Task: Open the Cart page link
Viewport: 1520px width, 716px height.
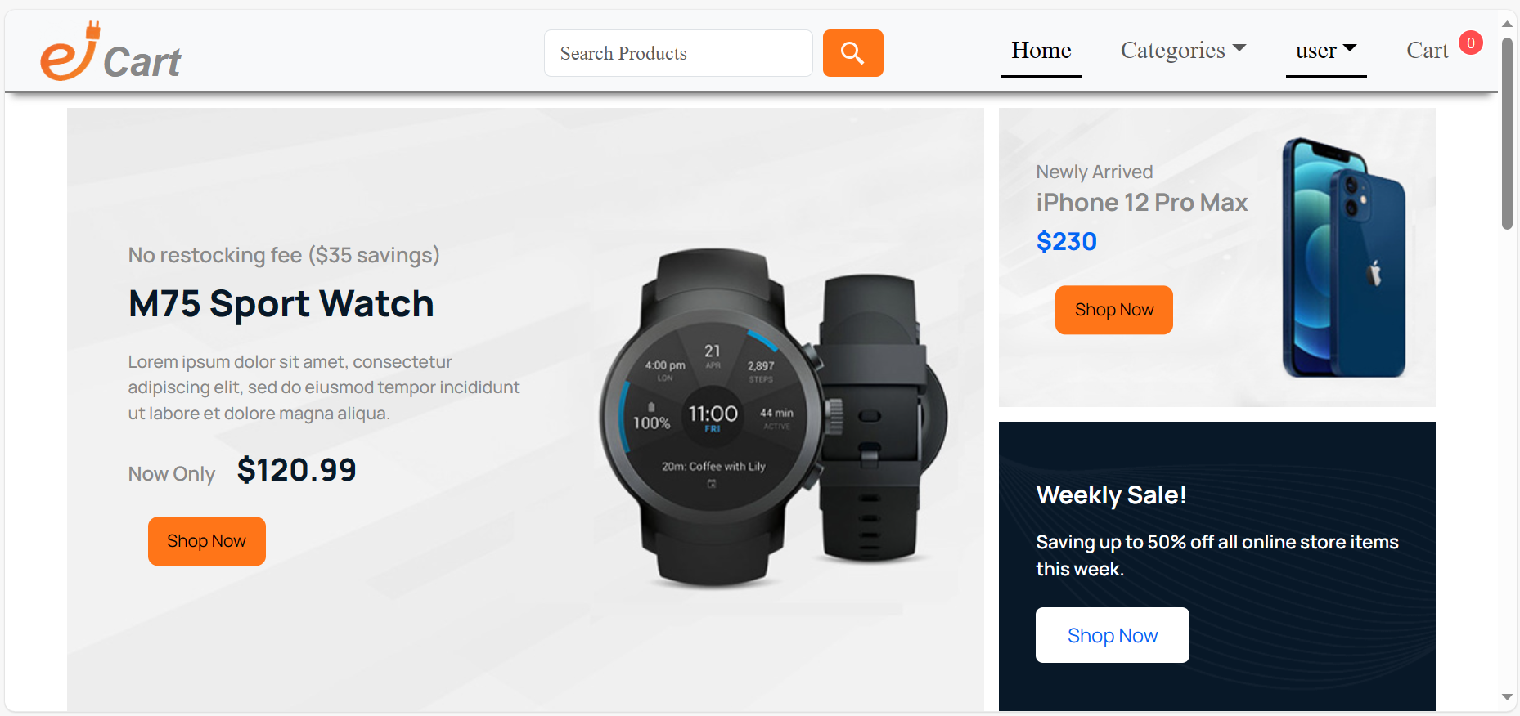Action: coord(1428,51)
